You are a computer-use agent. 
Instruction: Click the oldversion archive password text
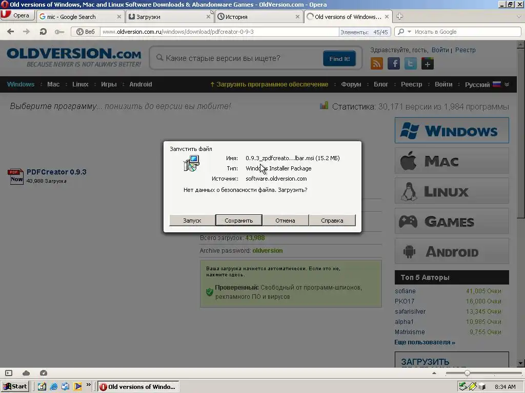[268, 251]
